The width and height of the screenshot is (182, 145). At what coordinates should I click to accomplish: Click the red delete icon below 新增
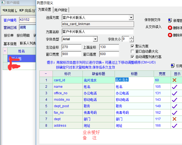coord(170,28)
